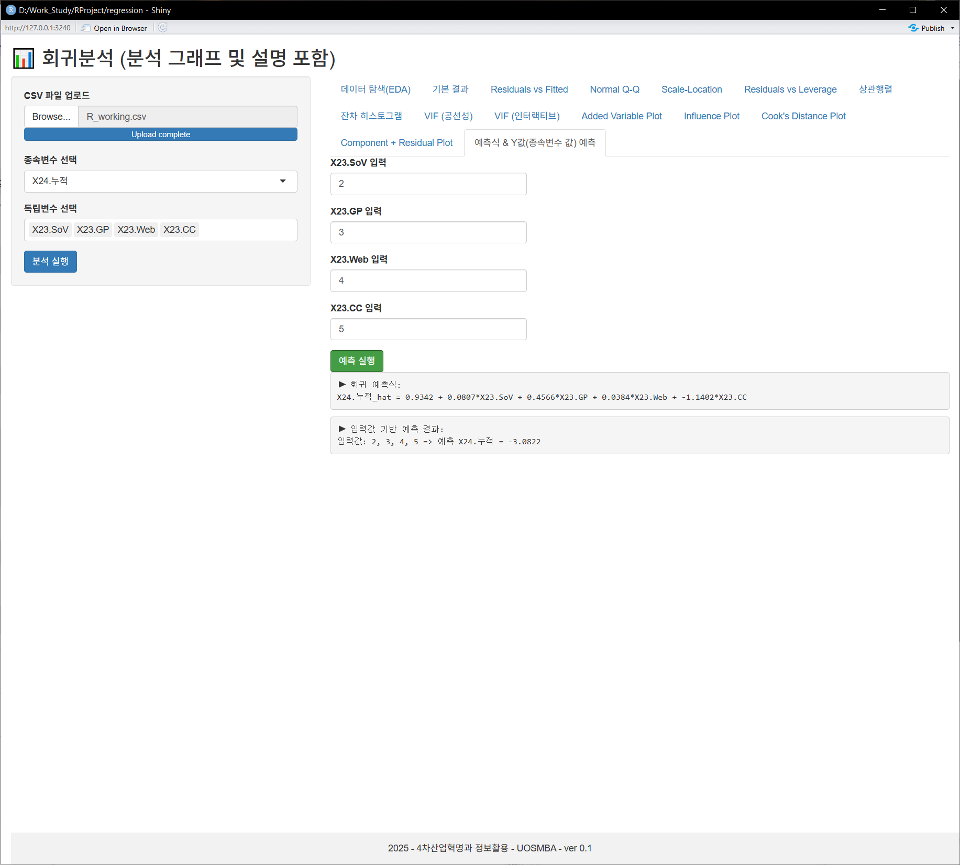Switch to the 상관행렬 tab
This screenshot has width=960, height=865.
point(875,89)
